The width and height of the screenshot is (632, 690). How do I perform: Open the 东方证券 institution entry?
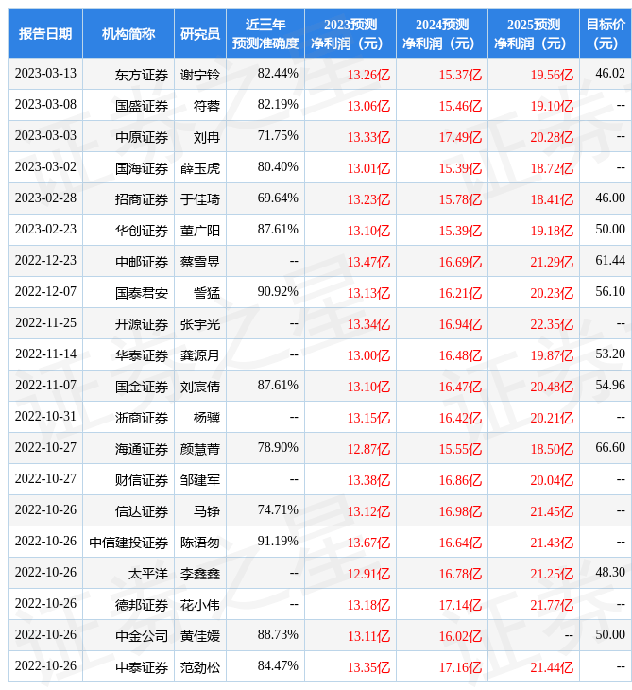pos(142,75)
